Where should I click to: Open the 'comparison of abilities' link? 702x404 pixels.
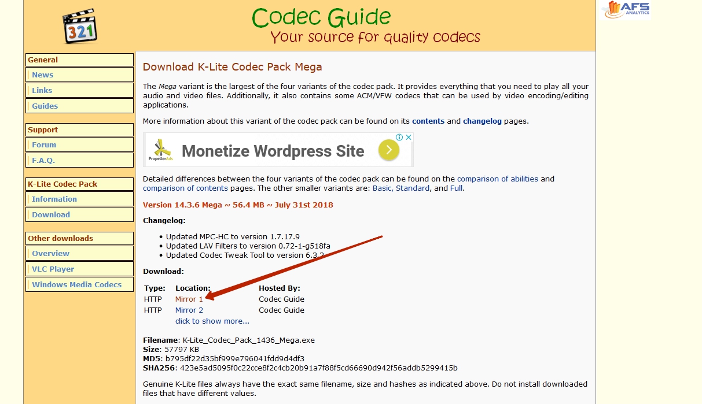point(498,179)
